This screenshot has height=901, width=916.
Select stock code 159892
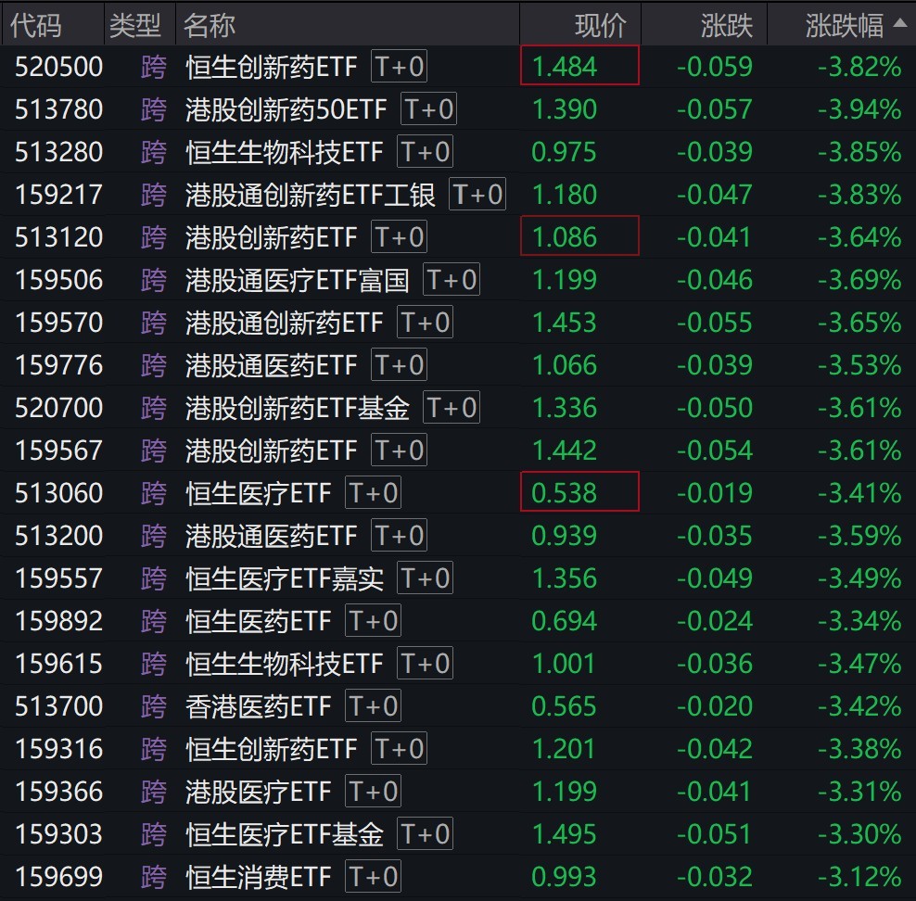(59, 621)
